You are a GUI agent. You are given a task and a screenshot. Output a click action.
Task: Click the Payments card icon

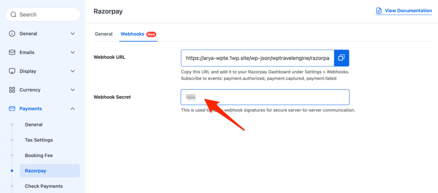click(x=12, y=109)
